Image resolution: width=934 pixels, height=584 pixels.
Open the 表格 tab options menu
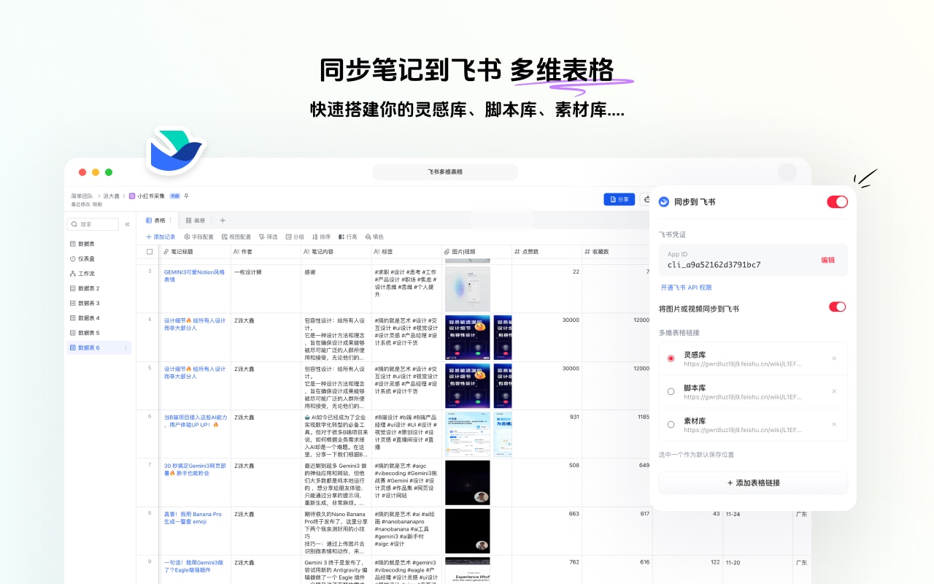pyautogui.click(x=171, y=220)
